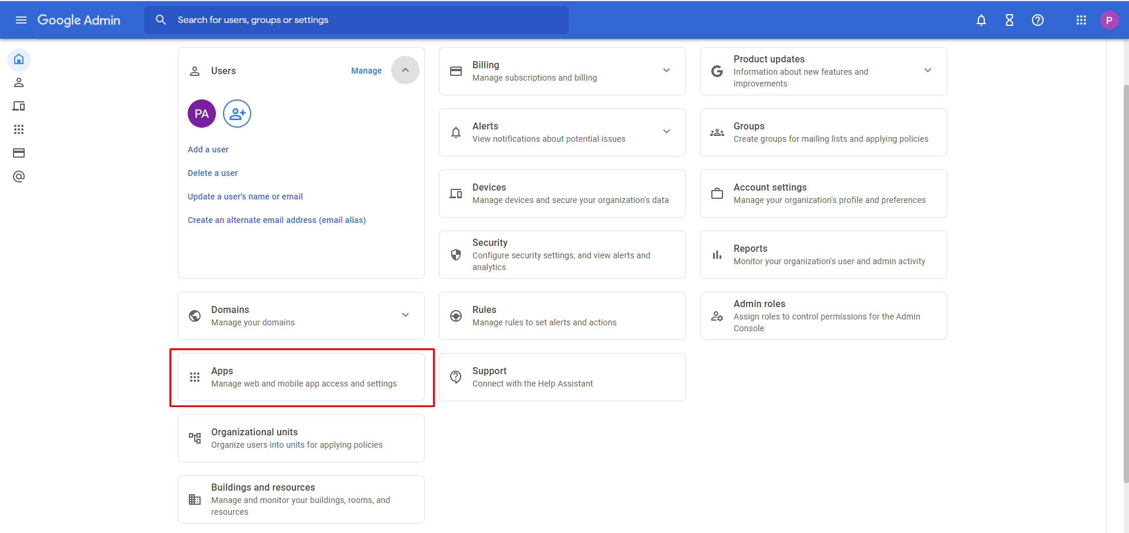Click the Groups people icon
This screenshot has height=533, width=1129.
click(x=717, y=132)
